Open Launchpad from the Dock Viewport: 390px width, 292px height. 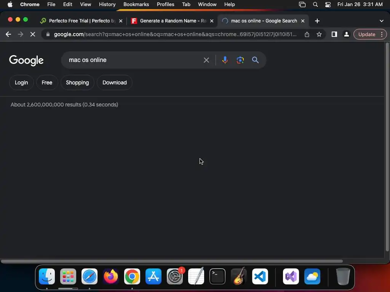pyautogui.click(x=68, y=276)
